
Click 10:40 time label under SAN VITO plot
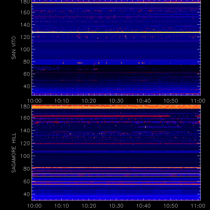(144, 101)
